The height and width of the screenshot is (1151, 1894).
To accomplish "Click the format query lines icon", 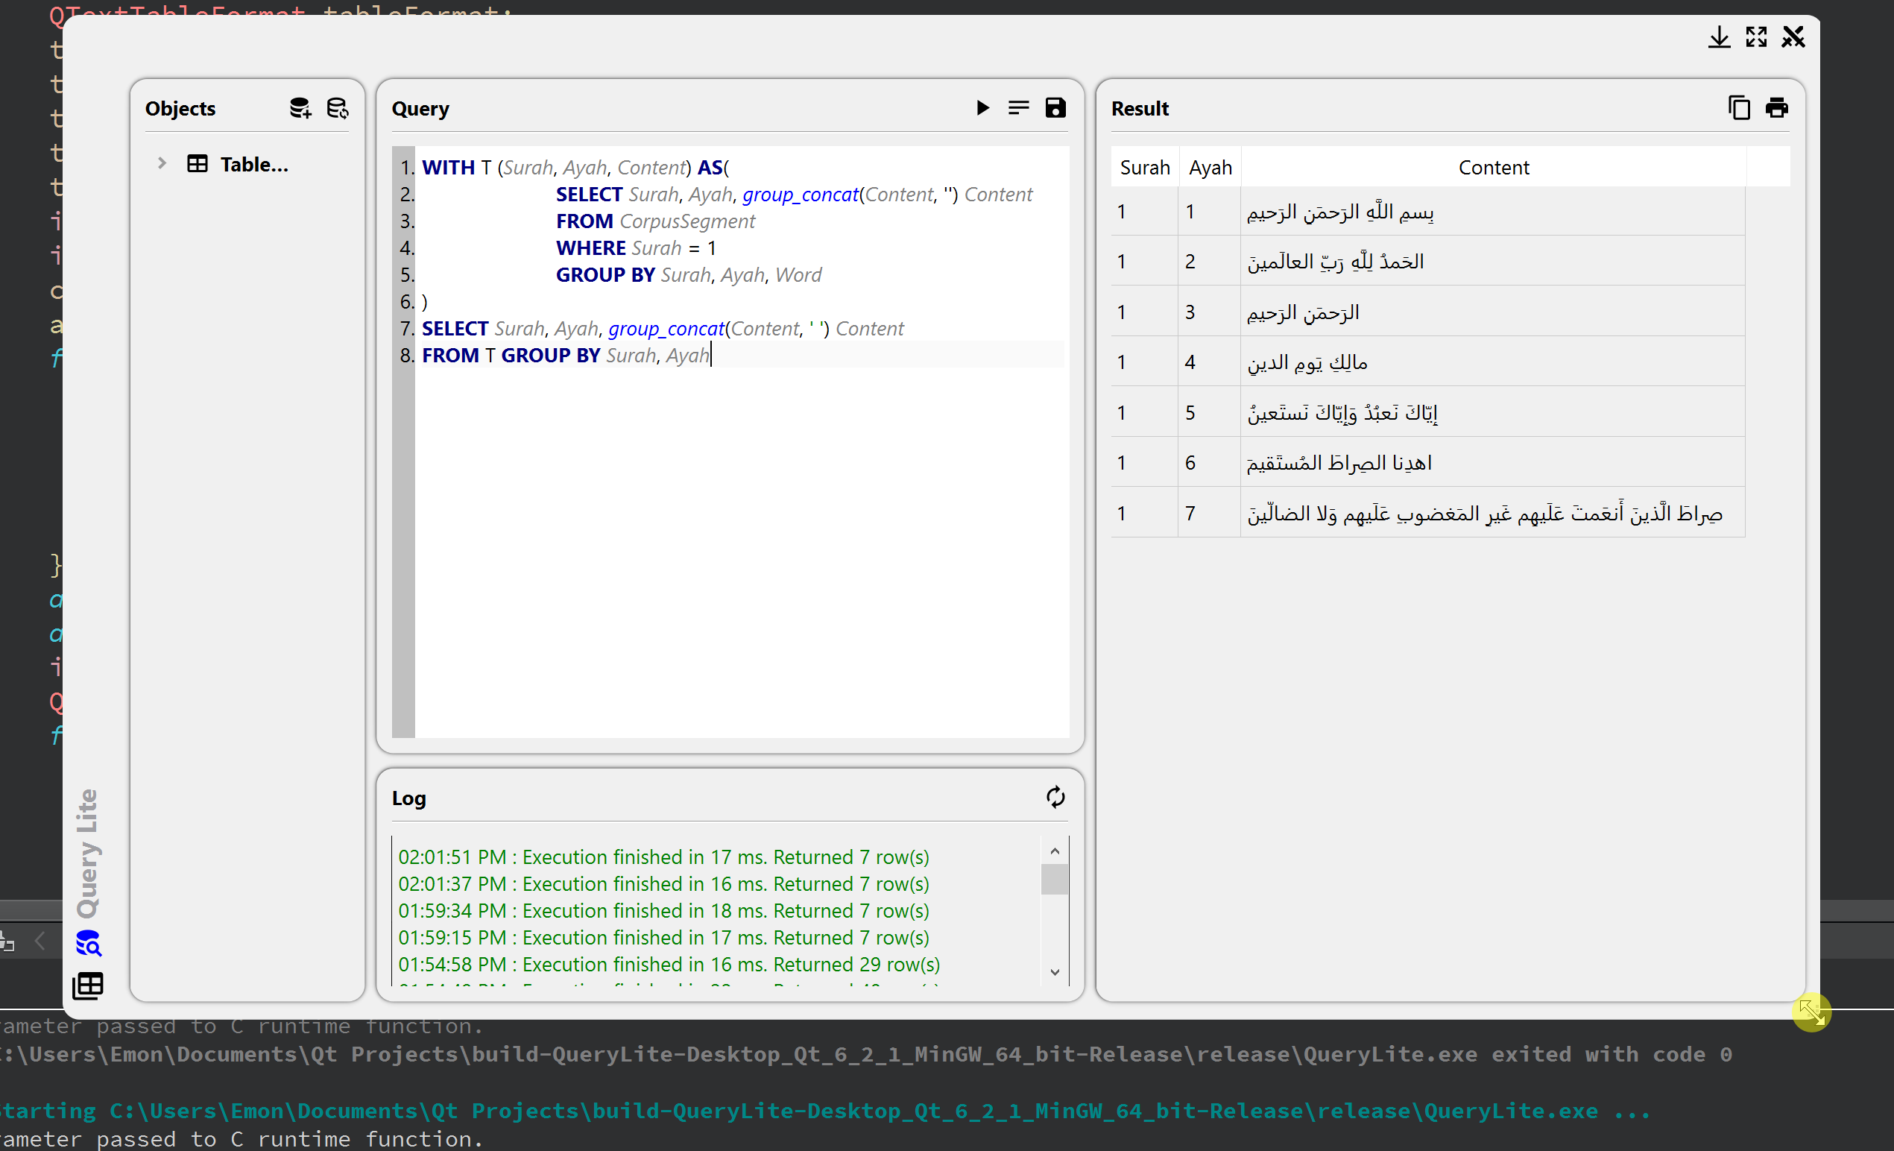I will tap(1018, 107).
